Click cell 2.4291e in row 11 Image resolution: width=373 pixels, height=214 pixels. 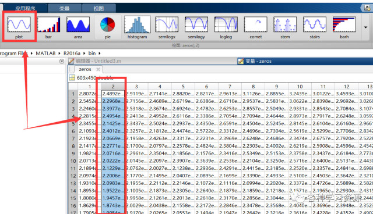click(230, 168)
